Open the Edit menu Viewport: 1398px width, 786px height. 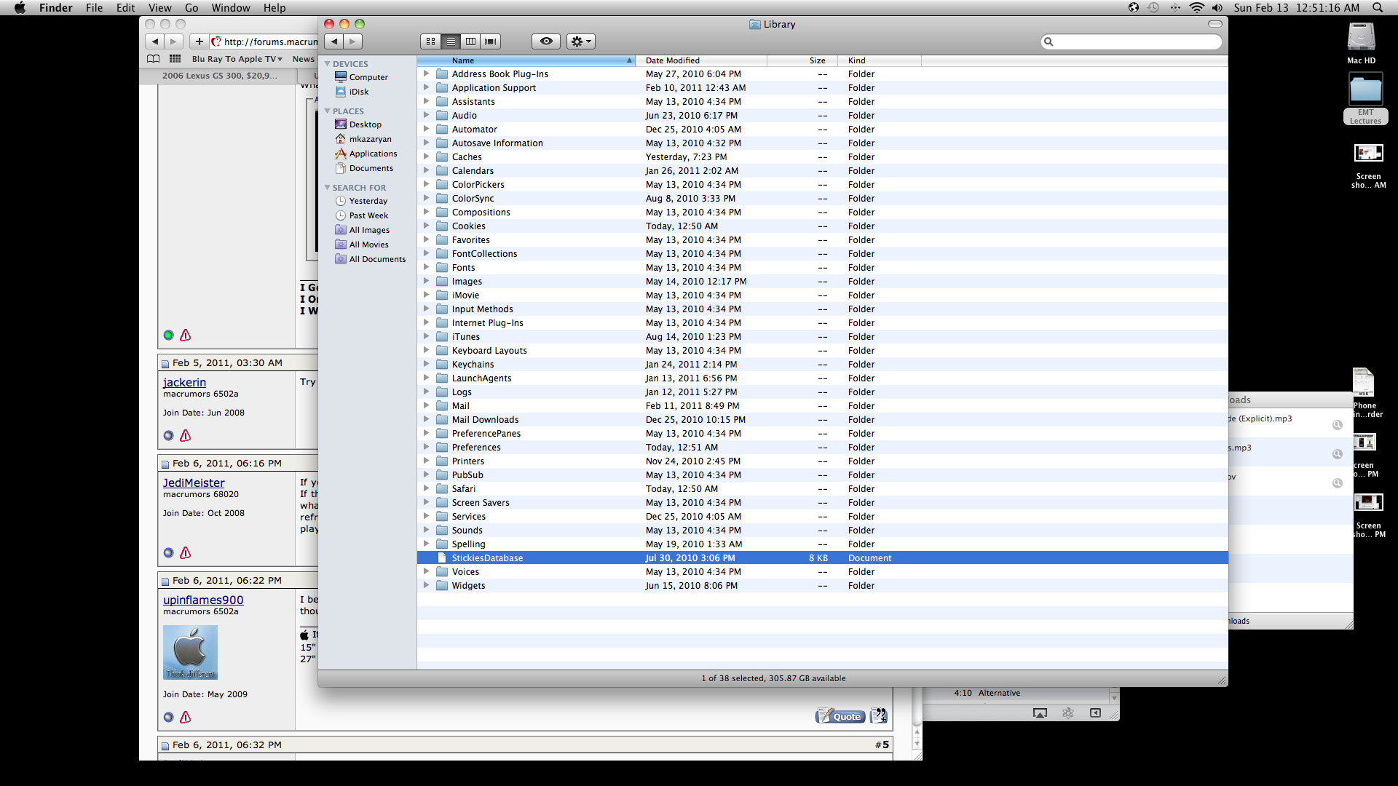coord(125,8)
